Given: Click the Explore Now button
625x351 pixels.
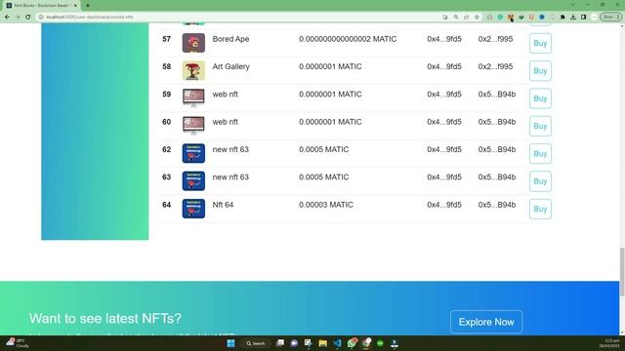Looking at the screenshot, I should 486,322.
